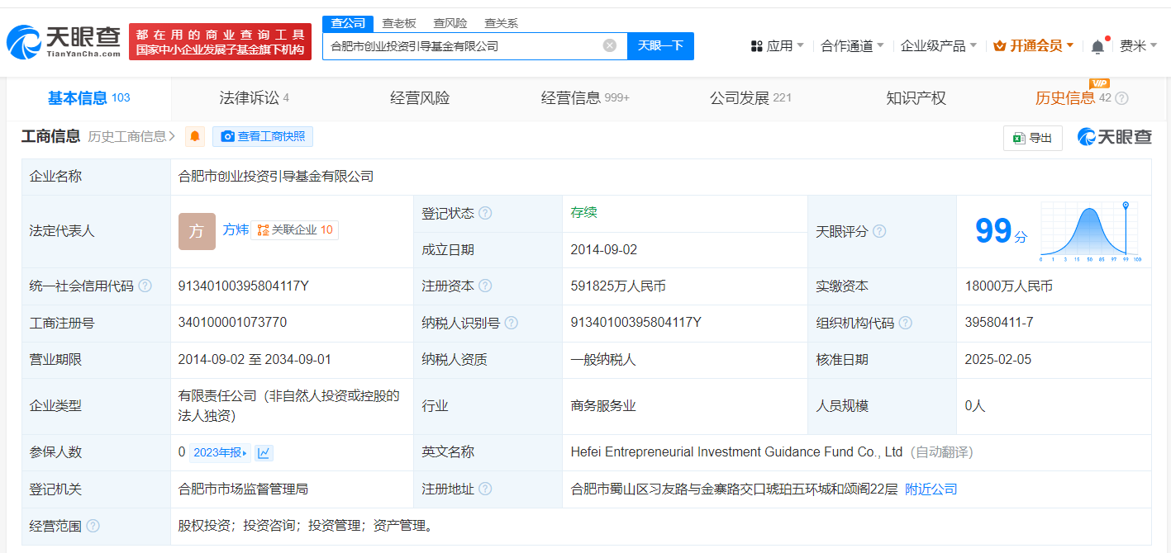The image size is (1171, 553).
Task: Click the orange notification bell next to 工商信息
Action: tap(195, 137)
